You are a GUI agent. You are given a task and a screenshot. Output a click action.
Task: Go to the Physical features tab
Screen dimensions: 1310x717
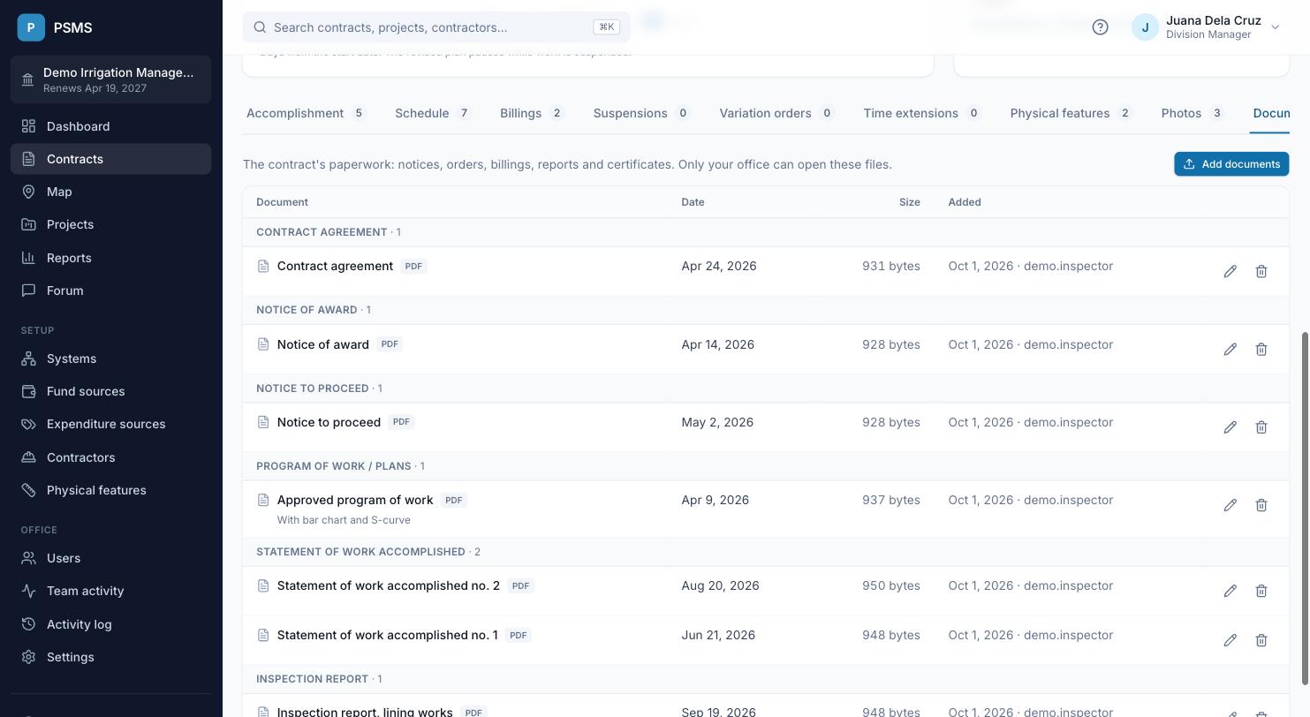pos(1071,113)
